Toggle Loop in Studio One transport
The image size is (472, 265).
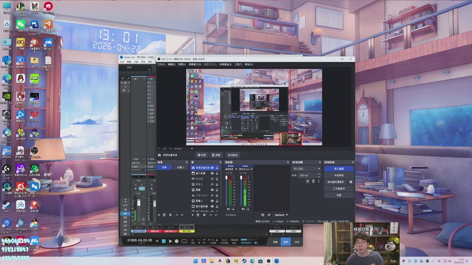(184, 241)
